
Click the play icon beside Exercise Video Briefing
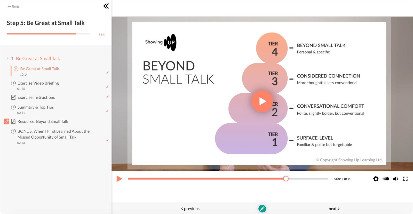click(x=13, y=83)
